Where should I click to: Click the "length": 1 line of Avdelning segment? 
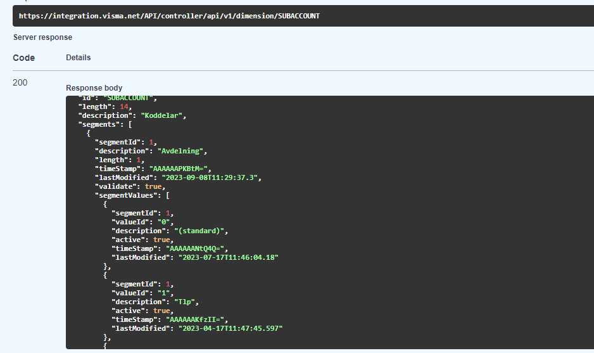tap(120, 160)
